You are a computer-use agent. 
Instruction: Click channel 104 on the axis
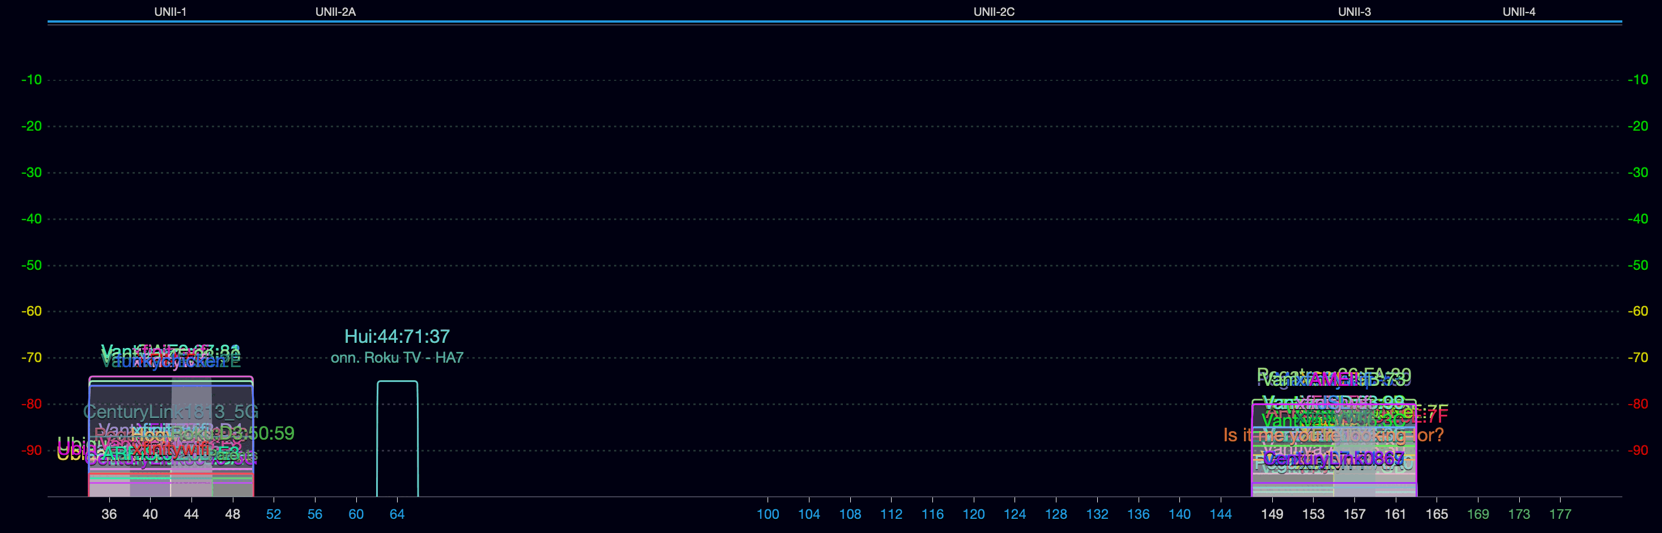(x=809, y=514)
